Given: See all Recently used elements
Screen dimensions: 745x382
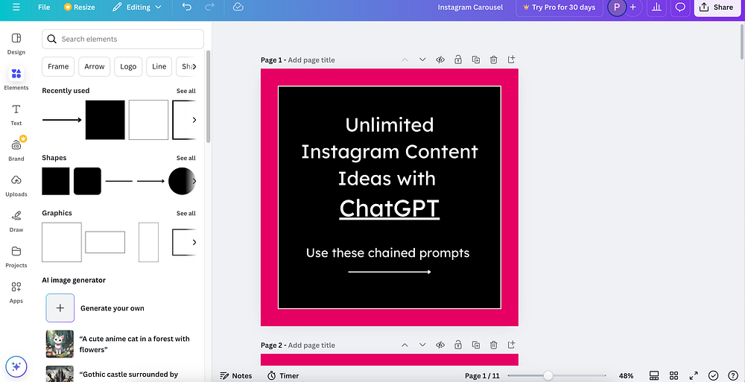Looking at the screenshot, I should coord(186,91).
